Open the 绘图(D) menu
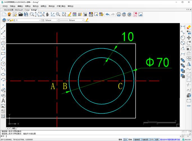The width and height of the screenshot is (192, 141). click(x=44, y=6)
